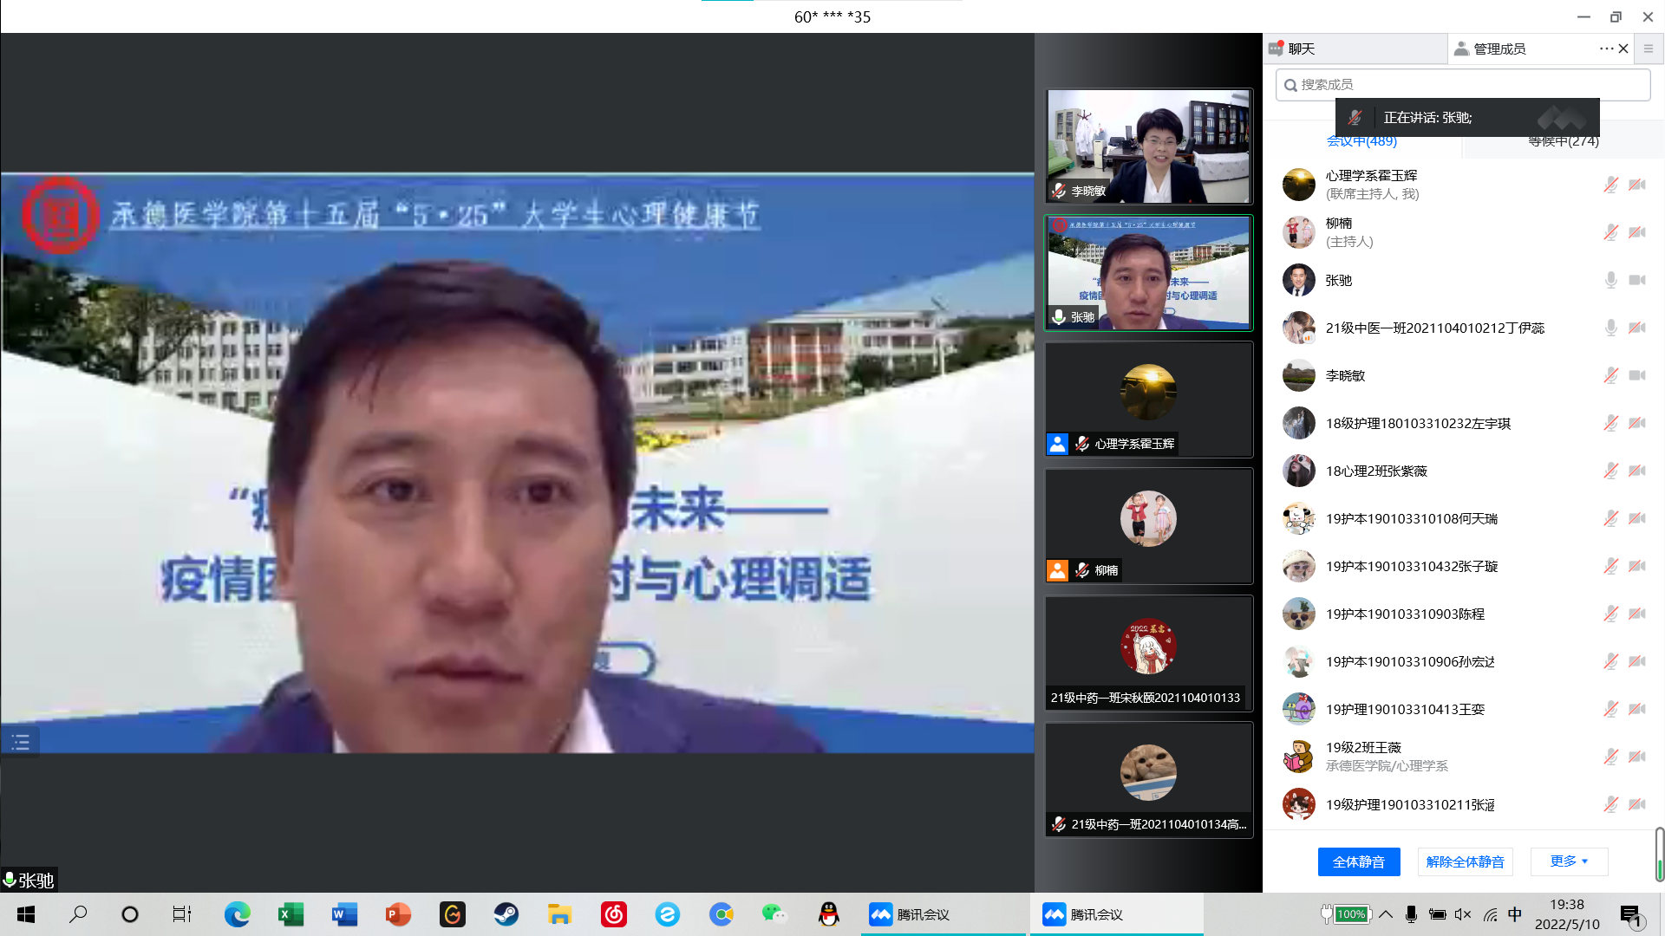The image size is (1665, 936).
Task: Unmute microphone for 柳楠 in member list
Action: [x=1610, y=232]
